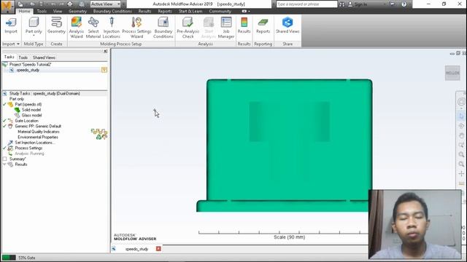Click the Help question mark icon
Viewport: 467px width, 262px height.
404,4
